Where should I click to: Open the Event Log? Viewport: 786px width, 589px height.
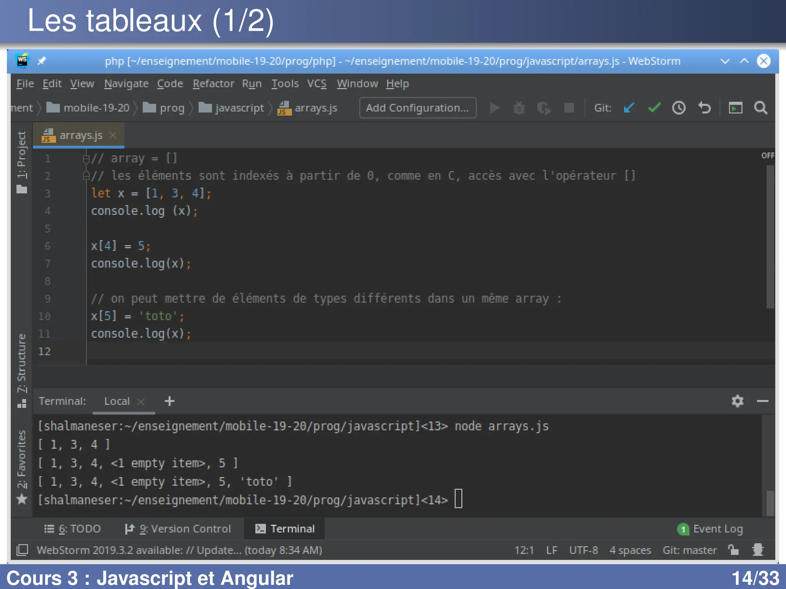pos(710,529)
